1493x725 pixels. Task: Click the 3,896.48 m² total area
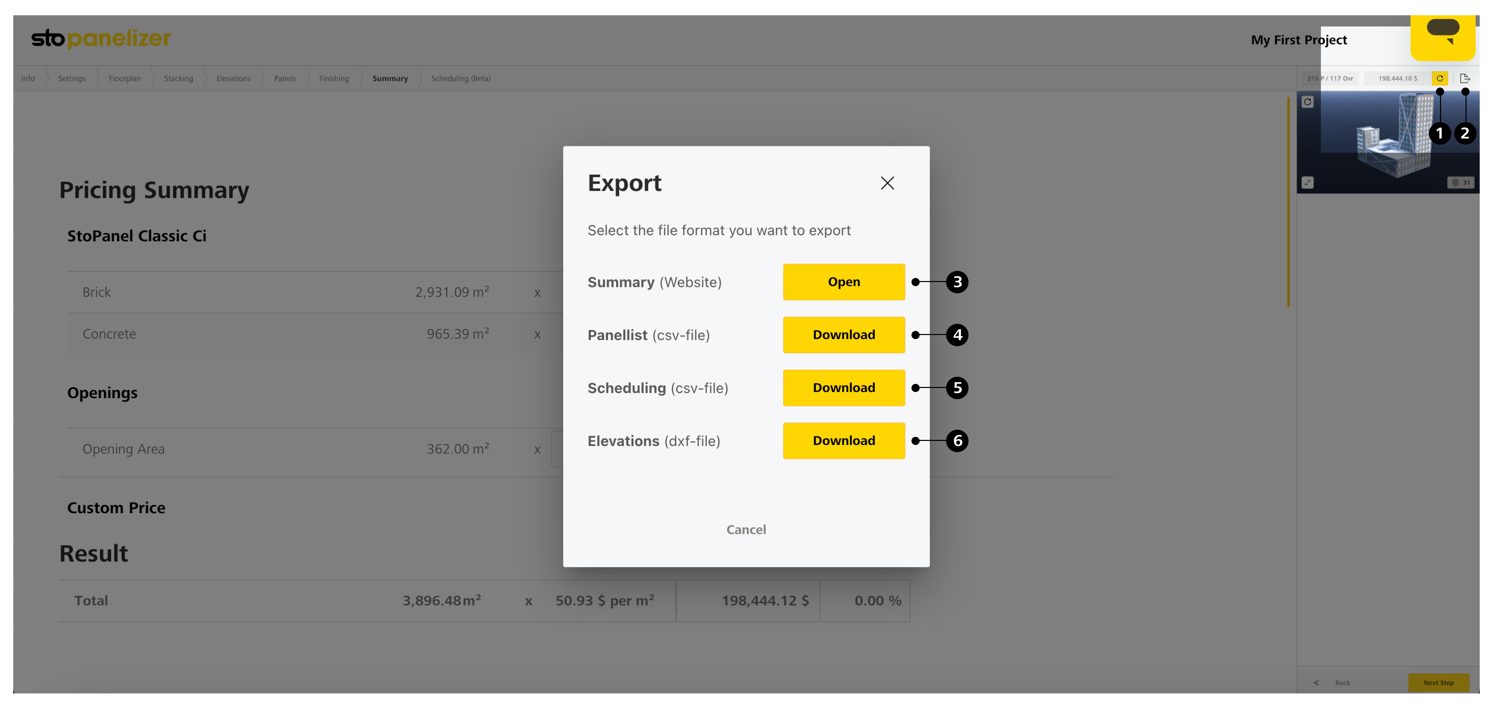coord(442,601)
